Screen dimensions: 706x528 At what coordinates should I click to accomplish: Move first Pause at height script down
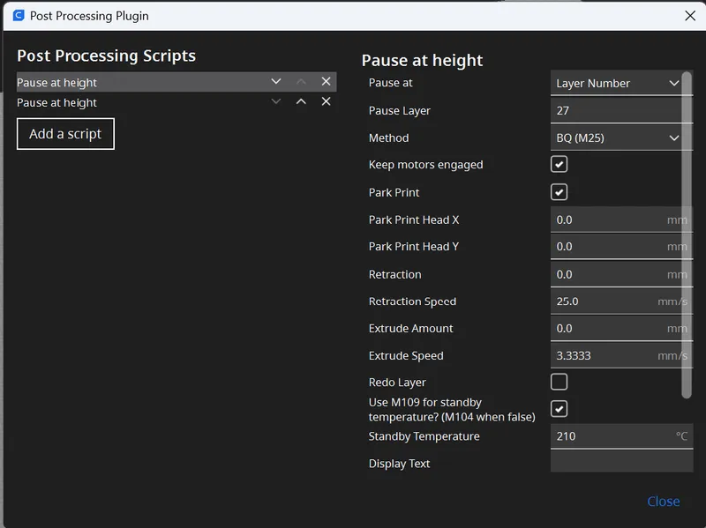click(x=276, y=81)
